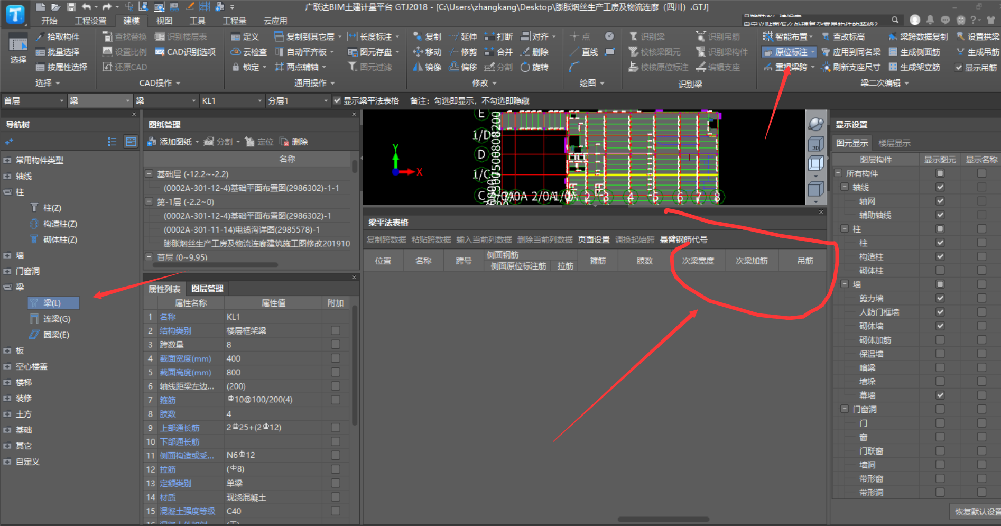The height and width of the screenshot is (526, 1001).
Task: Click 梁跨数据复制 tool
Action: click(918, 36)
